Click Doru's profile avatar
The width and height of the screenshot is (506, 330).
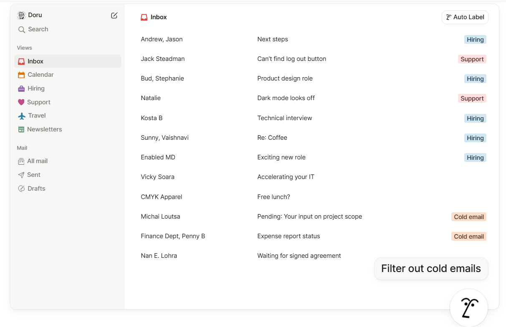21,15
